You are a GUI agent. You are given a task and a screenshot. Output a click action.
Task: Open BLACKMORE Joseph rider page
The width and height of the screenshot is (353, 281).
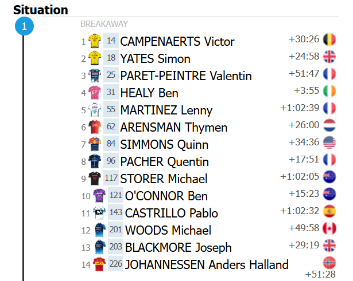179,248
